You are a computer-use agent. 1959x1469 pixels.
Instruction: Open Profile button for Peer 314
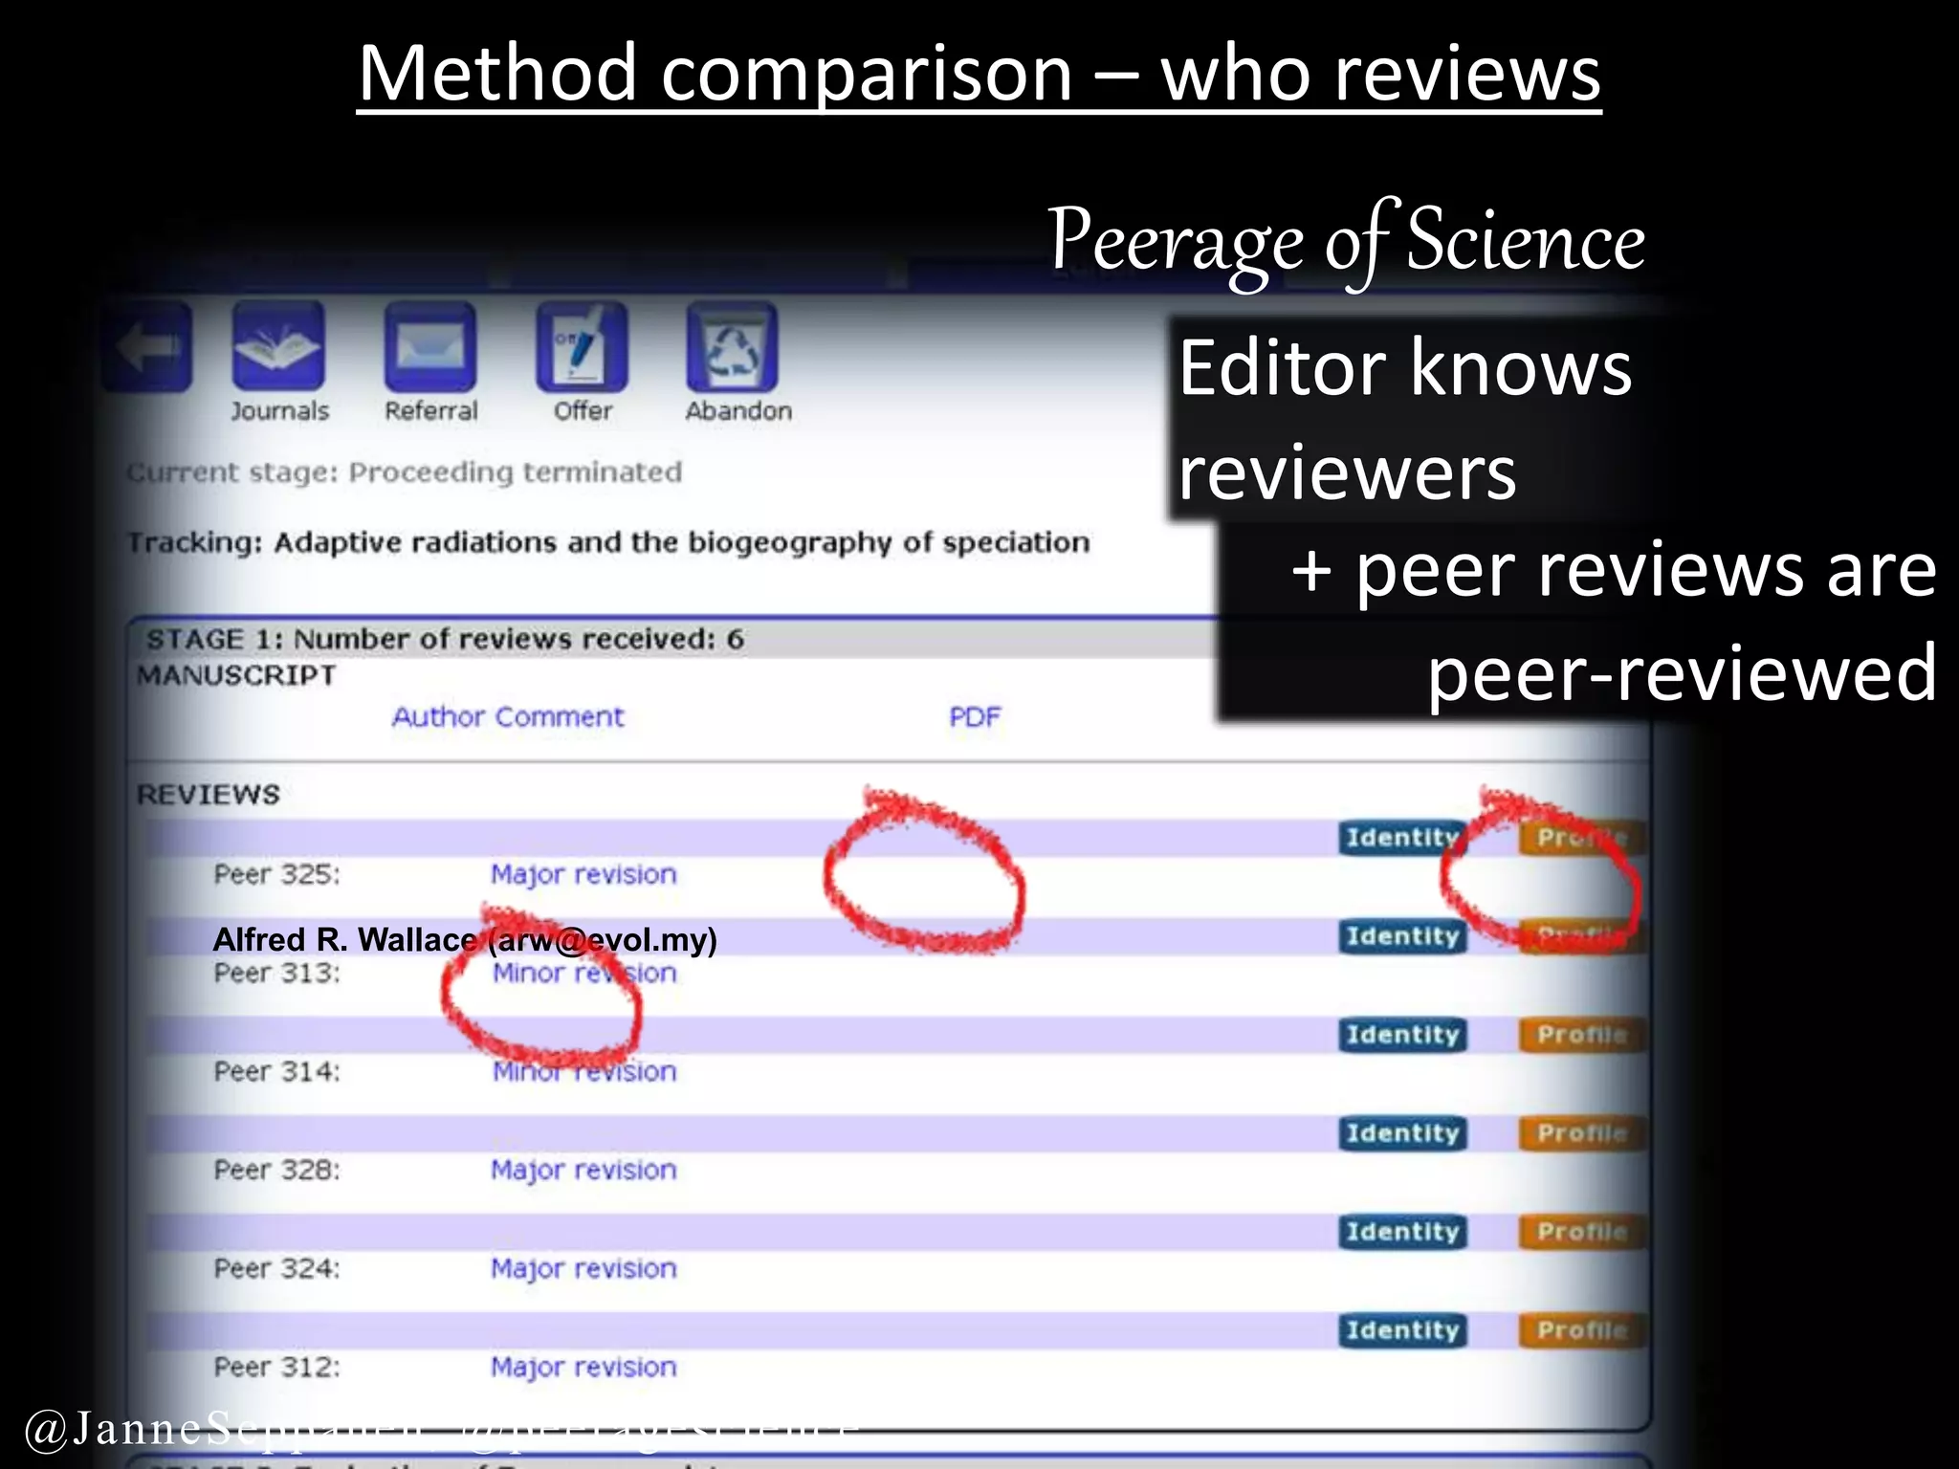[x=1582, y=1035]
